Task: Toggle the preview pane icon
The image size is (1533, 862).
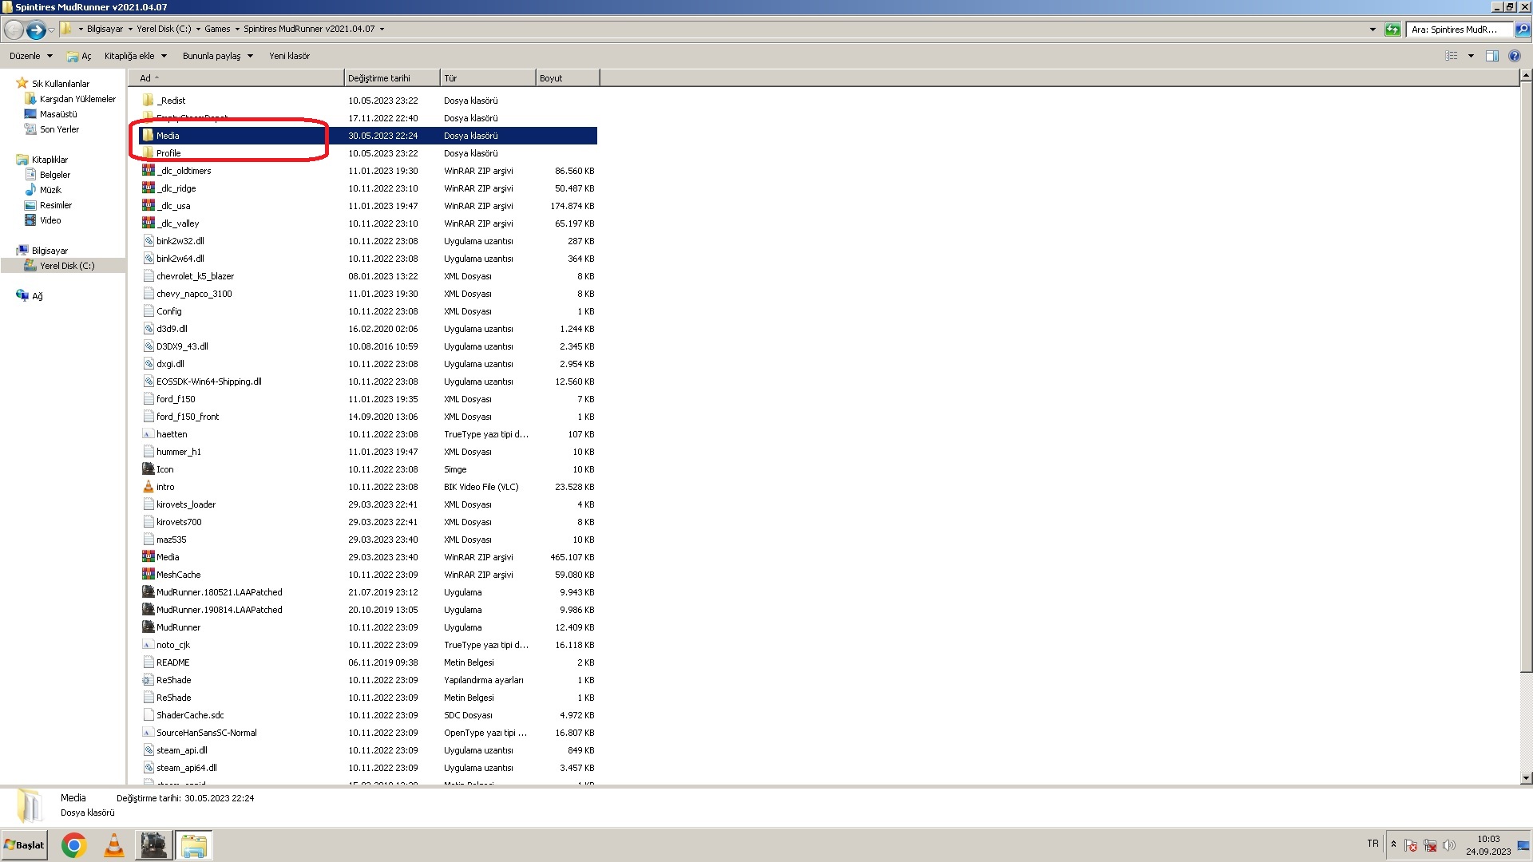Action: click(1491, 56)
